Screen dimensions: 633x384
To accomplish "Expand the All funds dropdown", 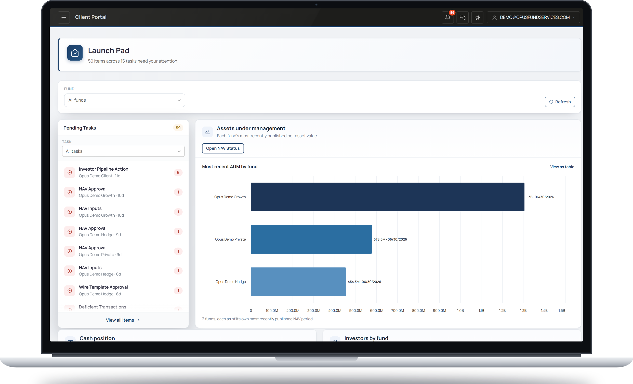I will coord(125,100).
